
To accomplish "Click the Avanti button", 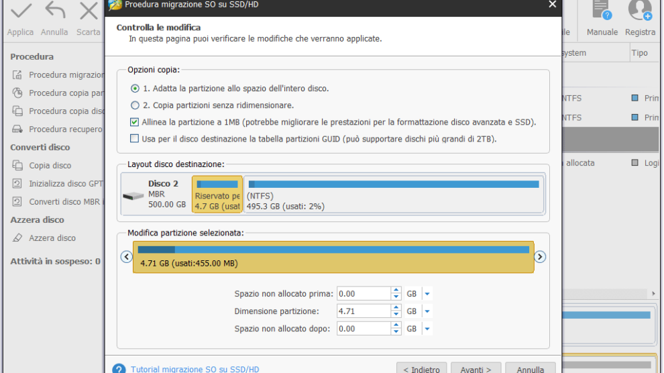I will (476, 369).
